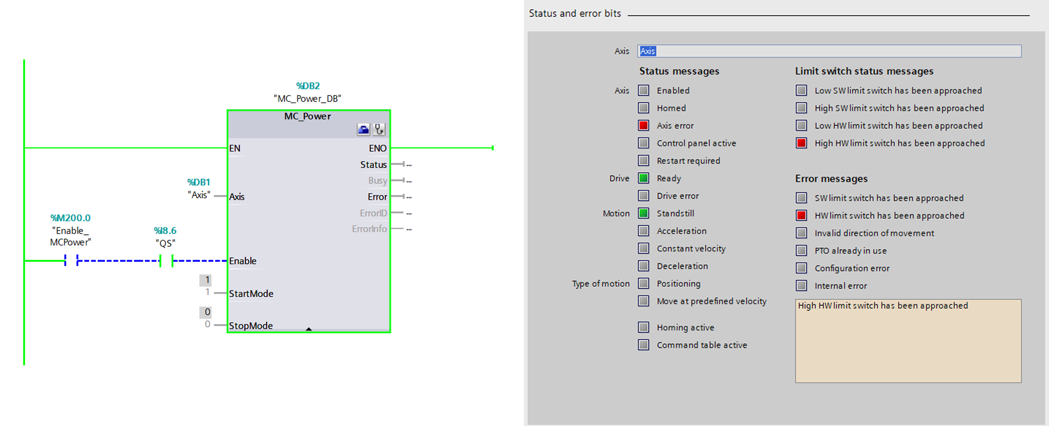Click the ErrorID output pin

373,213
